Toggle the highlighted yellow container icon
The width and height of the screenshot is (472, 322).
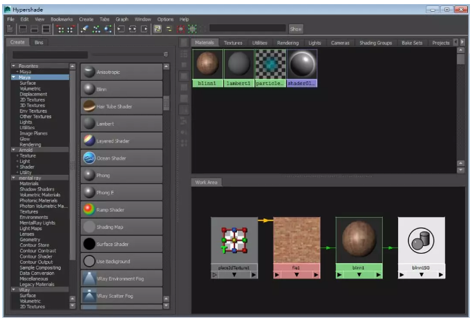158,29
